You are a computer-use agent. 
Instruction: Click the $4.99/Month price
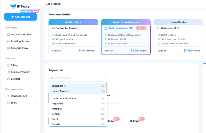86,51
